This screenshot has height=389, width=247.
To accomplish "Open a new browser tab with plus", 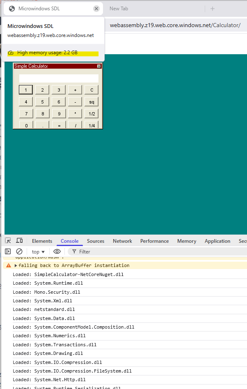I will 212,9.
